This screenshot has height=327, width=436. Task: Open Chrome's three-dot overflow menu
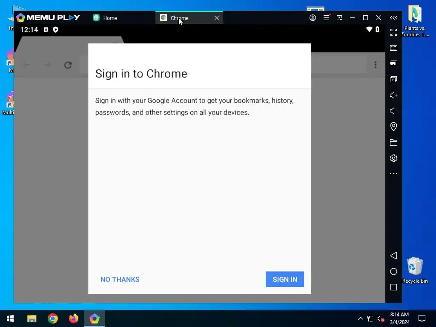[x=376, y=65]
